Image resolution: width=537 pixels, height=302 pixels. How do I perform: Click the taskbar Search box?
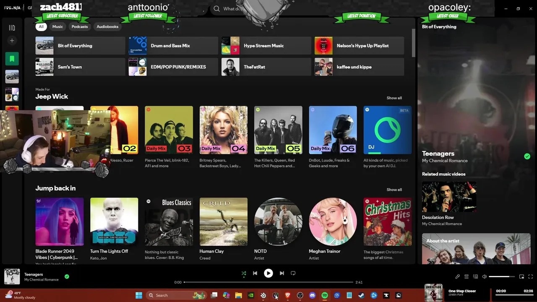coord(177,295)
